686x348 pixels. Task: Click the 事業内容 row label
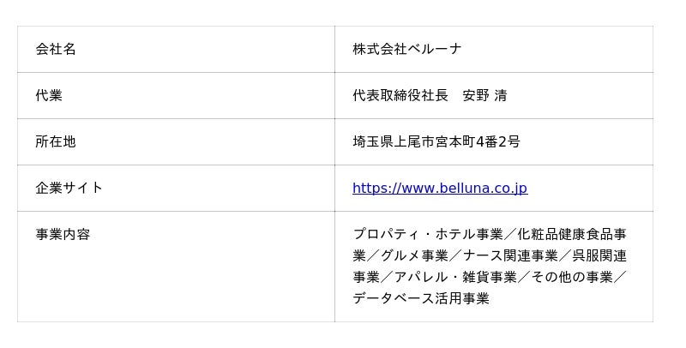point(63,235)
